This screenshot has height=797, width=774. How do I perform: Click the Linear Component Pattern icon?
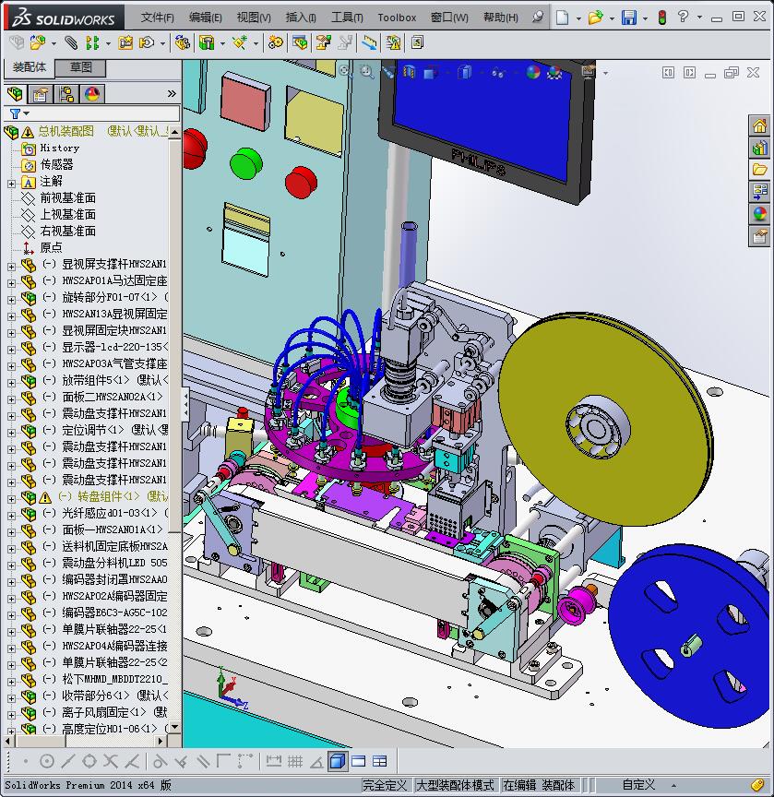(x=92, y=42)
